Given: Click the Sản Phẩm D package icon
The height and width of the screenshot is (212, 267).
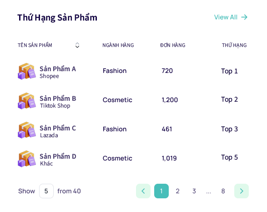Looking at the screenshot, I should click(x=27, y=159).
